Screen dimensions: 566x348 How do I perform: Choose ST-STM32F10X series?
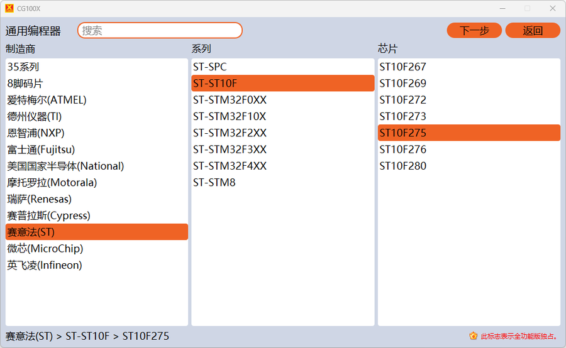[230, 116]
